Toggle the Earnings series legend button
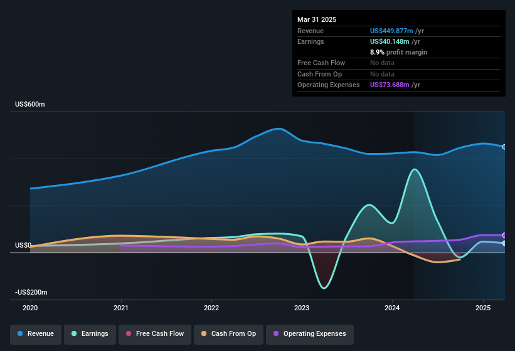Viewport: 515px width, 351px height. point(90,334)
